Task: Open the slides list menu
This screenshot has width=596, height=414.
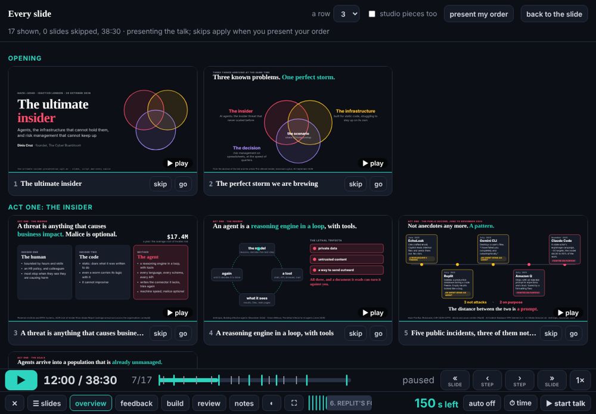Action: coord(46,403)
